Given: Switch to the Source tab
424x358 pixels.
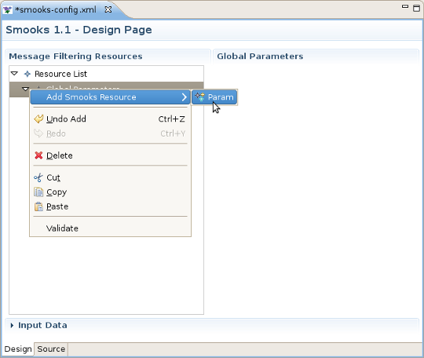Looking at the screenshot, I should (x=51, y=349).
